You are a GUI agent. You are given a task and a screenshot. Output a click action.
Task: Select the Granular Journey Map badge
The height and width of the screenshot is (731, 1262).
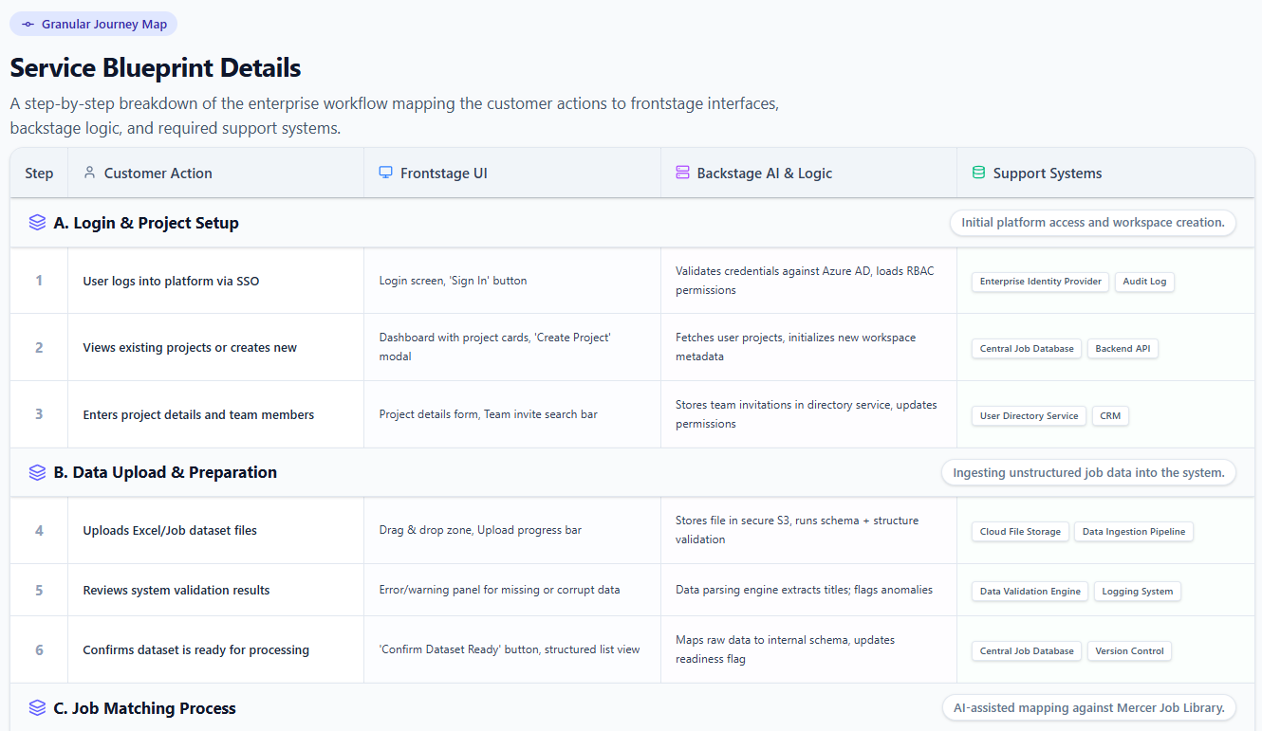point(93,25)
